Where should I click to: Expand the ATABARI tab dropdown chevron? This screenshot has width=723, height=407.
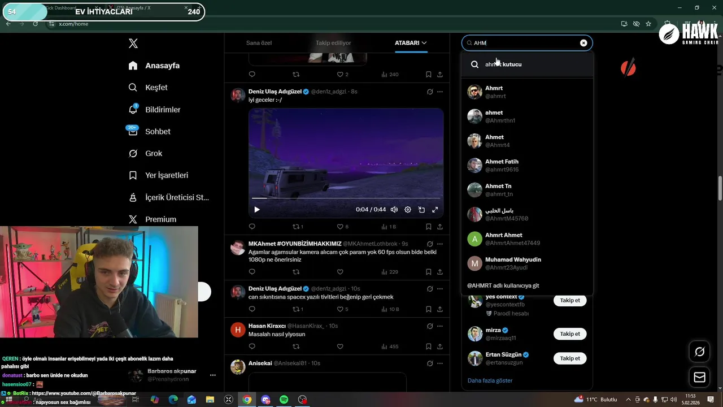[424, 43]
